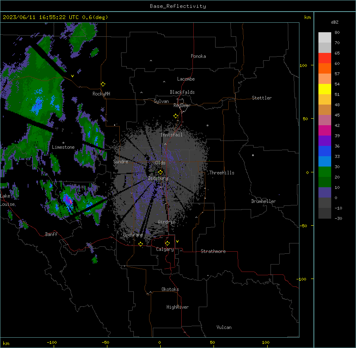Click the Innisfail city label

pos(171,135)
